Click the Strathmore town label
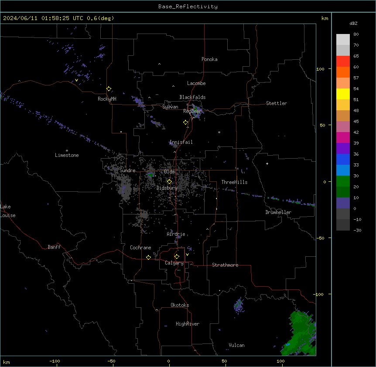The width and height of the screenshot is (376, 367). pos(225,265)
